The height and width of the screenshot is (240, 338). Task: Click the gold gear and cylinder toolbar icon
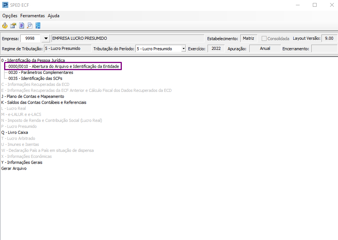point(5,25)
